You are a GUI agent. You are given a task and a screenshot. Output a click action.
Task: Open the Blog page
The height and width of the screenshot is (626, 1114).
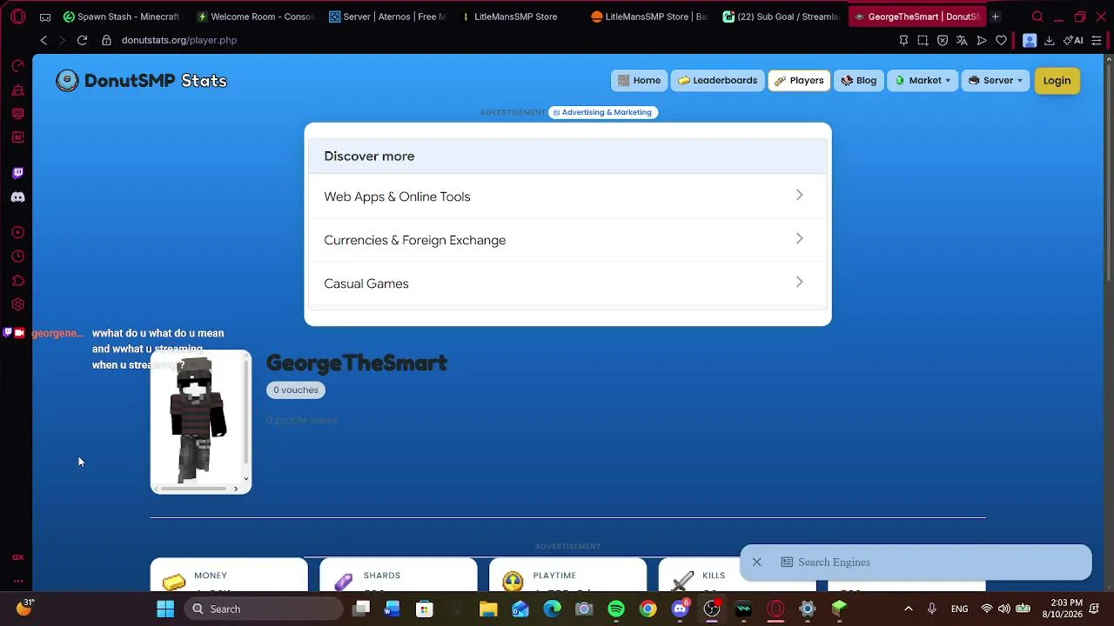click(859, 81)
